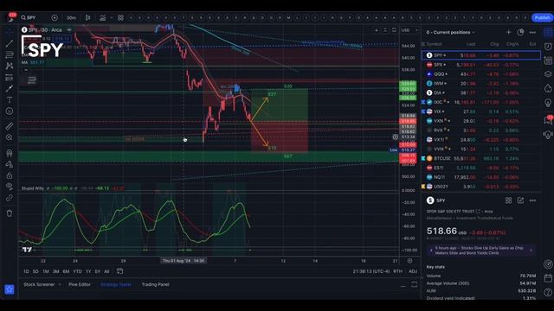554x311 pixels.
Task: Select the Text annotation tool
Action: pyautogui.click(x=10, y=100)
